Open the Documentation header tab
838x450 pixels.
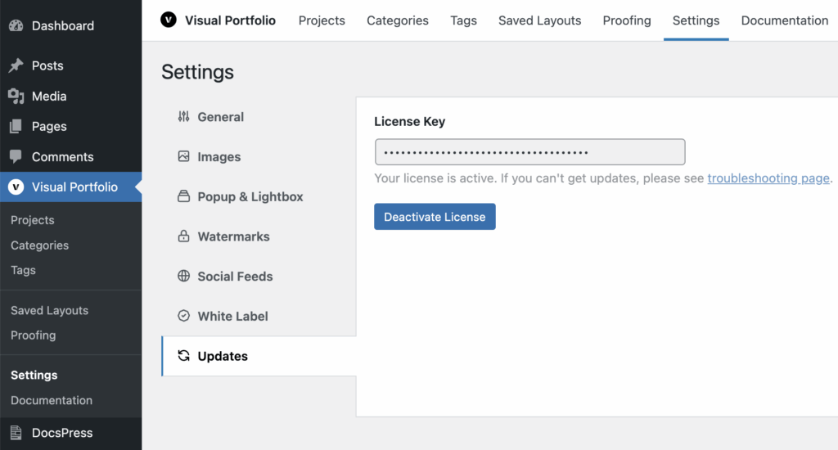[x=785, y=20]
